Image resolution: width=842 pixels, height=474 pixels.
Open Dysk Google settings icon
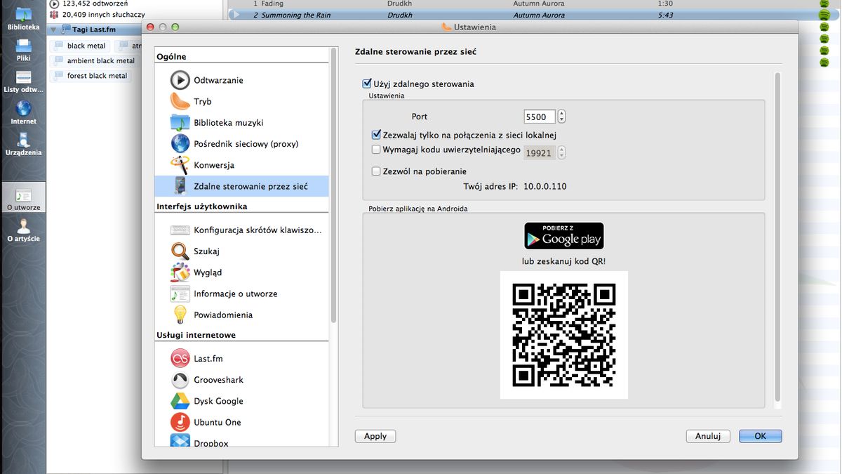pos(180,401)
